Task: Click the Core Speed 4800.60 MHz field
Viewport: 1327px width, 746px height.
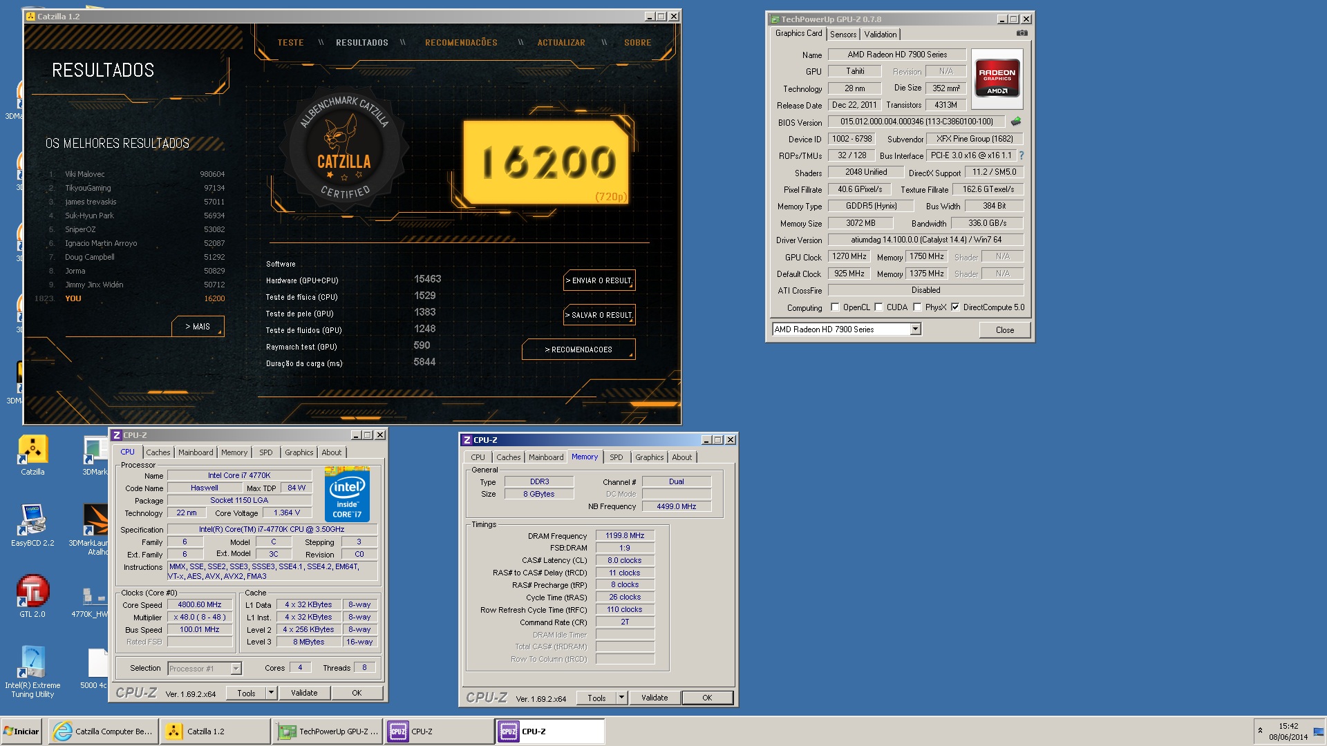Action: (x=200, y=605)
